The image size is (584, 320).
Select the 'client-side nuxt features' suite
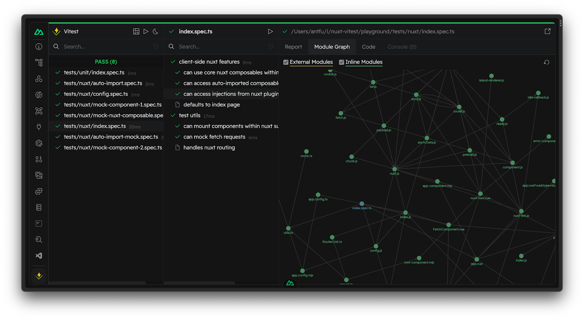pos(221,62)
